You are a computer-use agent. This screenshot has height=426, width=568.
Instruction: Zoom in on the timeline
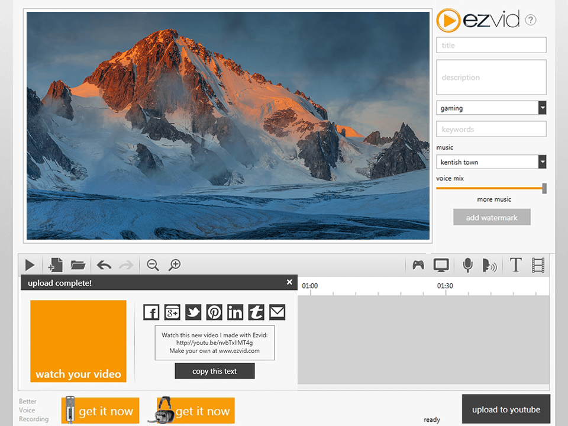pyautogui.click(x=175, y=265)
